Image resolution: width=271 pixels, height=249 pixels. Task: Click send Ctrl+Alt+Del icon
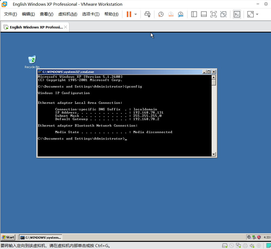(x=147, y=14)
